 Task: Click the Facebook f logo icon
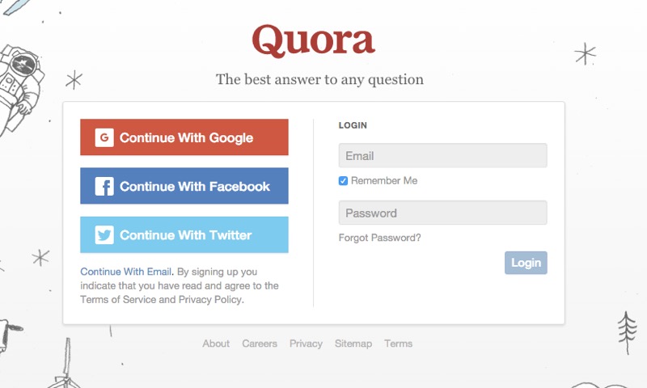(x=104, y=187)
